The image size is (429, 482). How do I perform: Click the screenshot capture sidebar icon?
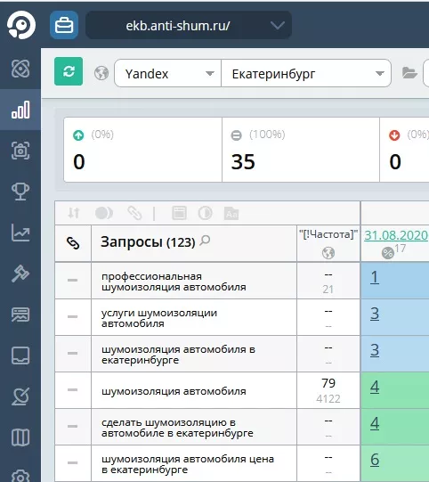20,151
